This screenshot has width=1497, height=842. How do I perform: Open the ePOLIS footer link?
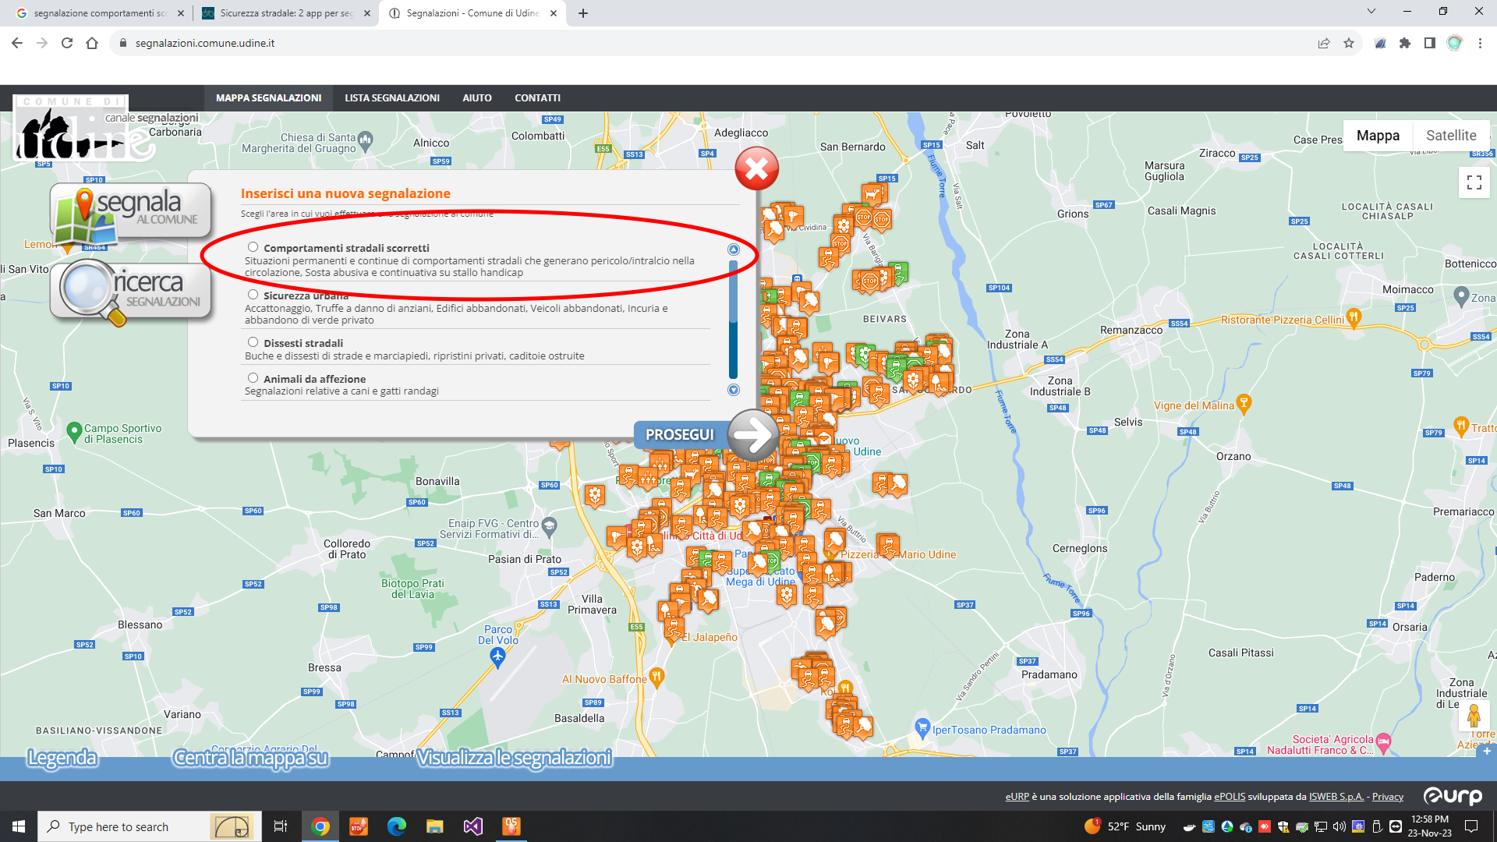pyautogui.click(x=1230, y=797)
